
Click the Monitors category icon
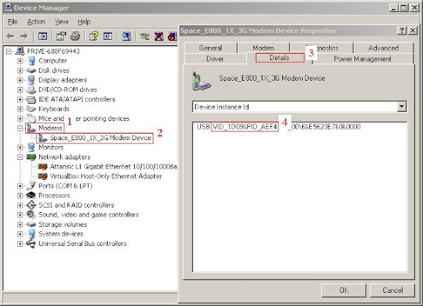[x=32, y=147]
